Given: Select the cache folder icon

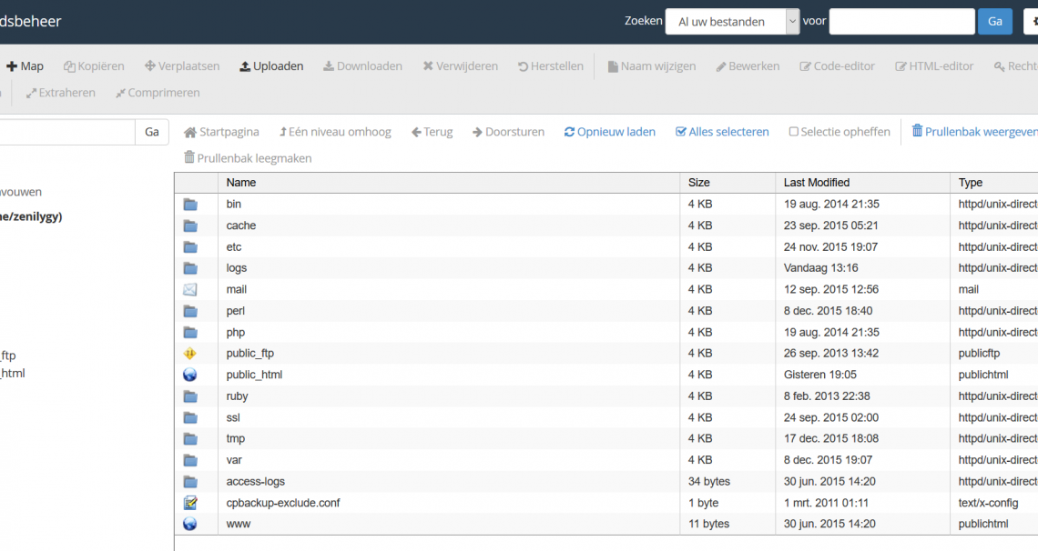Looking at the screenshot, I should tap(190, 225).
